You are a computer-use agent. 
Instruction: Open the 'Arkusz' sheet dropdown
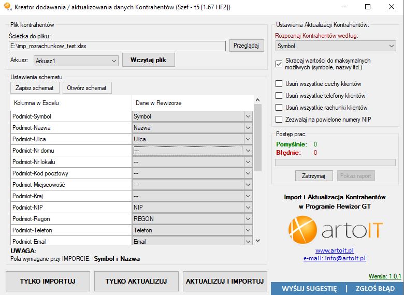76,61
